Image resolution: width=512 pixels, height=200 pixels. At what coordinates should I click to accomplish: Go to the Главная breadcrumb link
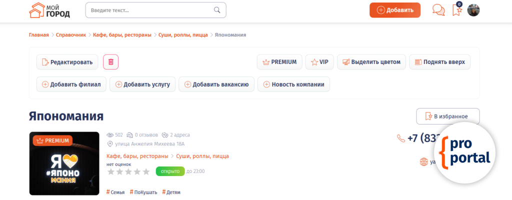click(39, 35)
